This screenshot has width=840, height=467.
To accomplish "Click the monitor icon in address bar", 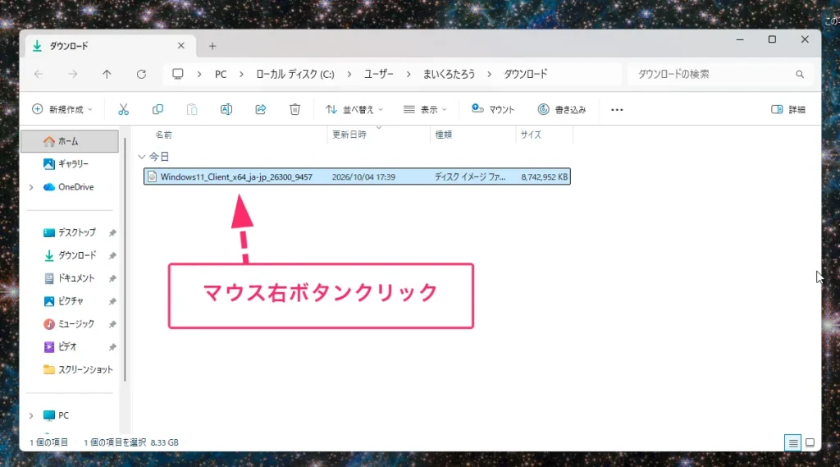I will click(177, 74).
